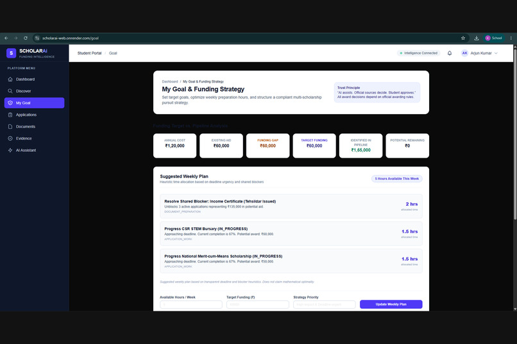Click the Available Hours / Week field

(191, 304)
